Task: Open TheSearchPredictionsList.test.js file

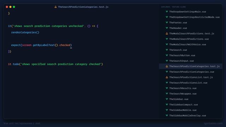Action: (x=191, y=77)
